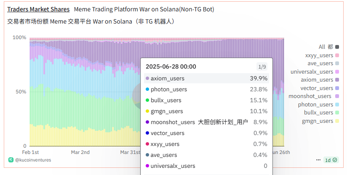347x175 pixels.
Task: Open the Traders Market Shares title link
Action: (x=38, y=9)
